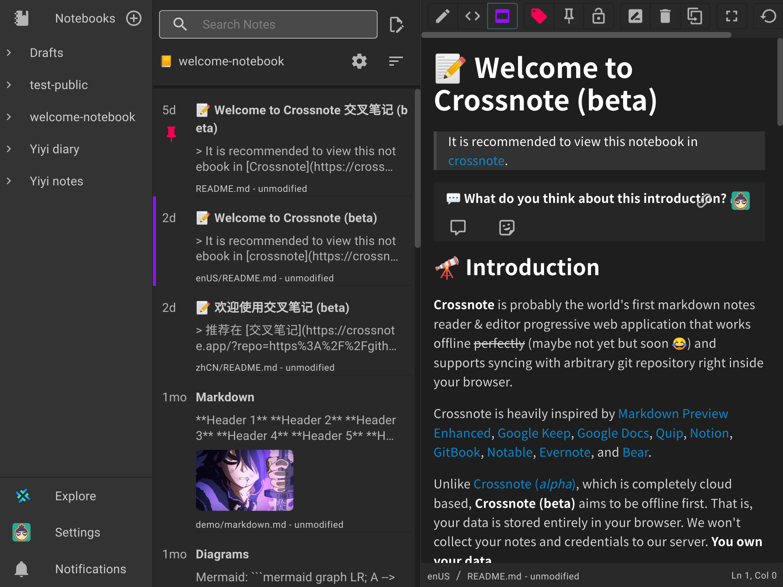The width and height of the screenshot is (783, 587).
Task: Click the restore checkout circular arrow icon
Action: pyautogui.click(x=768, y=16)
